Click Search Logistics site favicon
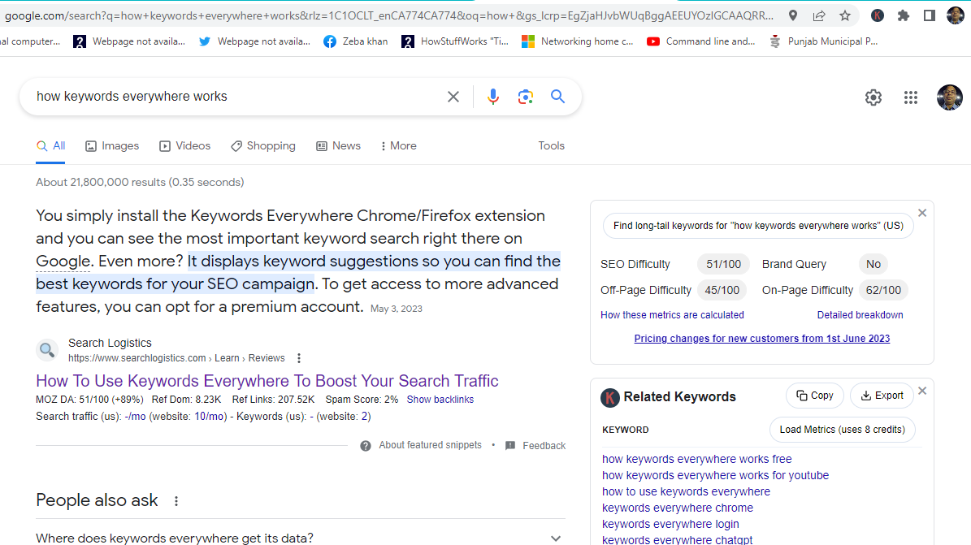 click(x=47, y=350)
